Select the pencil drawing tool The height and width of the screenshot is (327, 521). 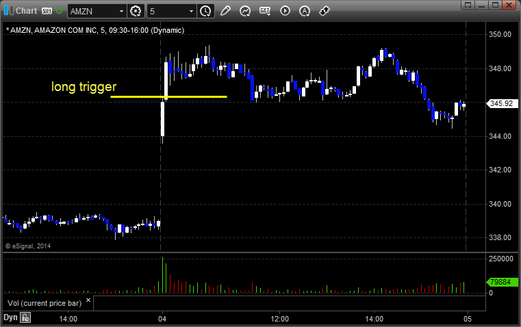225,11
